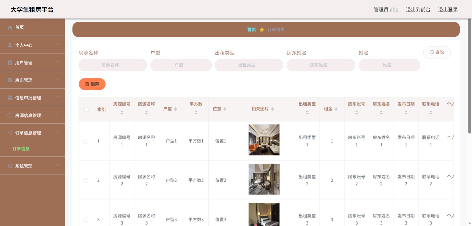Sort table by 位置 column arrows

coord(225,109)
